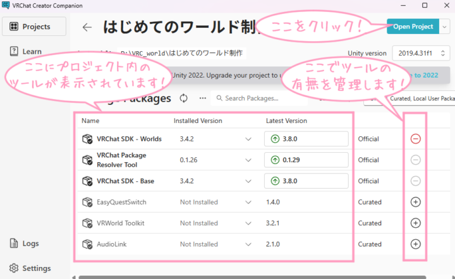This screenshot has height=279, width=455.
Task: Click the project path text field
Action: tap(181, 53)
